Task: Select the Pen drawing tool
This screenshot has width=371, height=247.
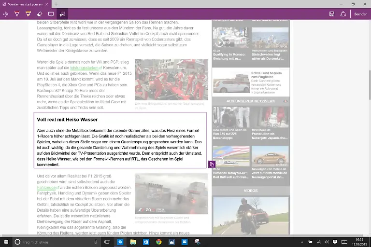Action: click(x=16, y=14)
